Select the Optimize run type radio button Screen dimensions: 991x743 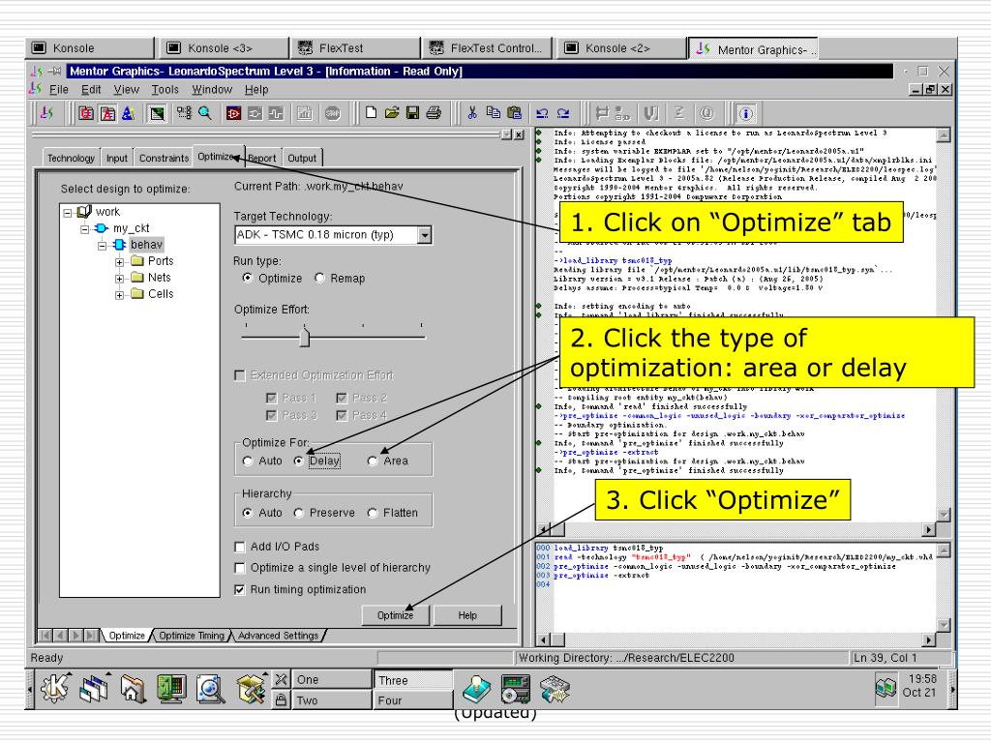247,278
